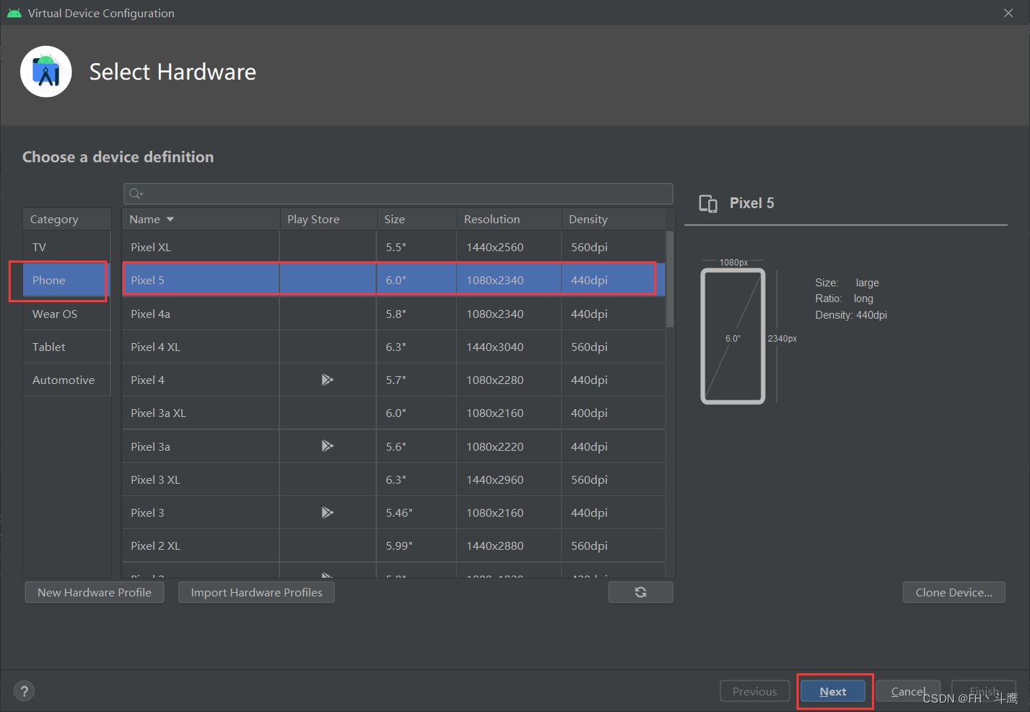Click the Resolution column header
This screenshot has width=1030, height=712.
pyautogui.click(x=509, y=219)
